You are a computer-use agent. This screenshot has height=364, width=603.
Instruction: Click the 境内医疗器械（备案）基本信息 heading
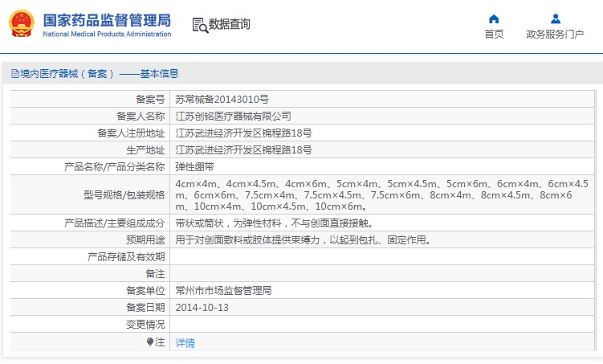click(x=100, y=73)
